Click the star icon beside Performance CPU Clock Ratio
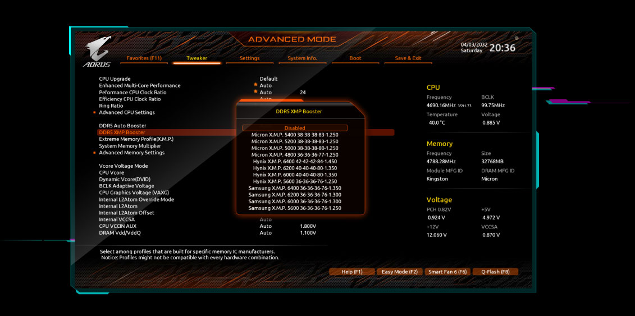The width and height of the screenshot is (635, 316). (x=255, y=91)
